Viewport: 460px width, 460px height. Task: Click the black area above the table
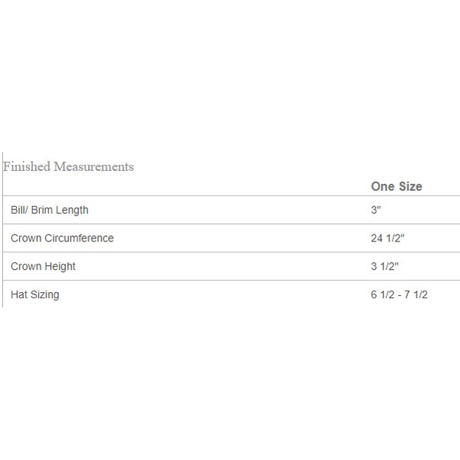click(x=230, y=77)
